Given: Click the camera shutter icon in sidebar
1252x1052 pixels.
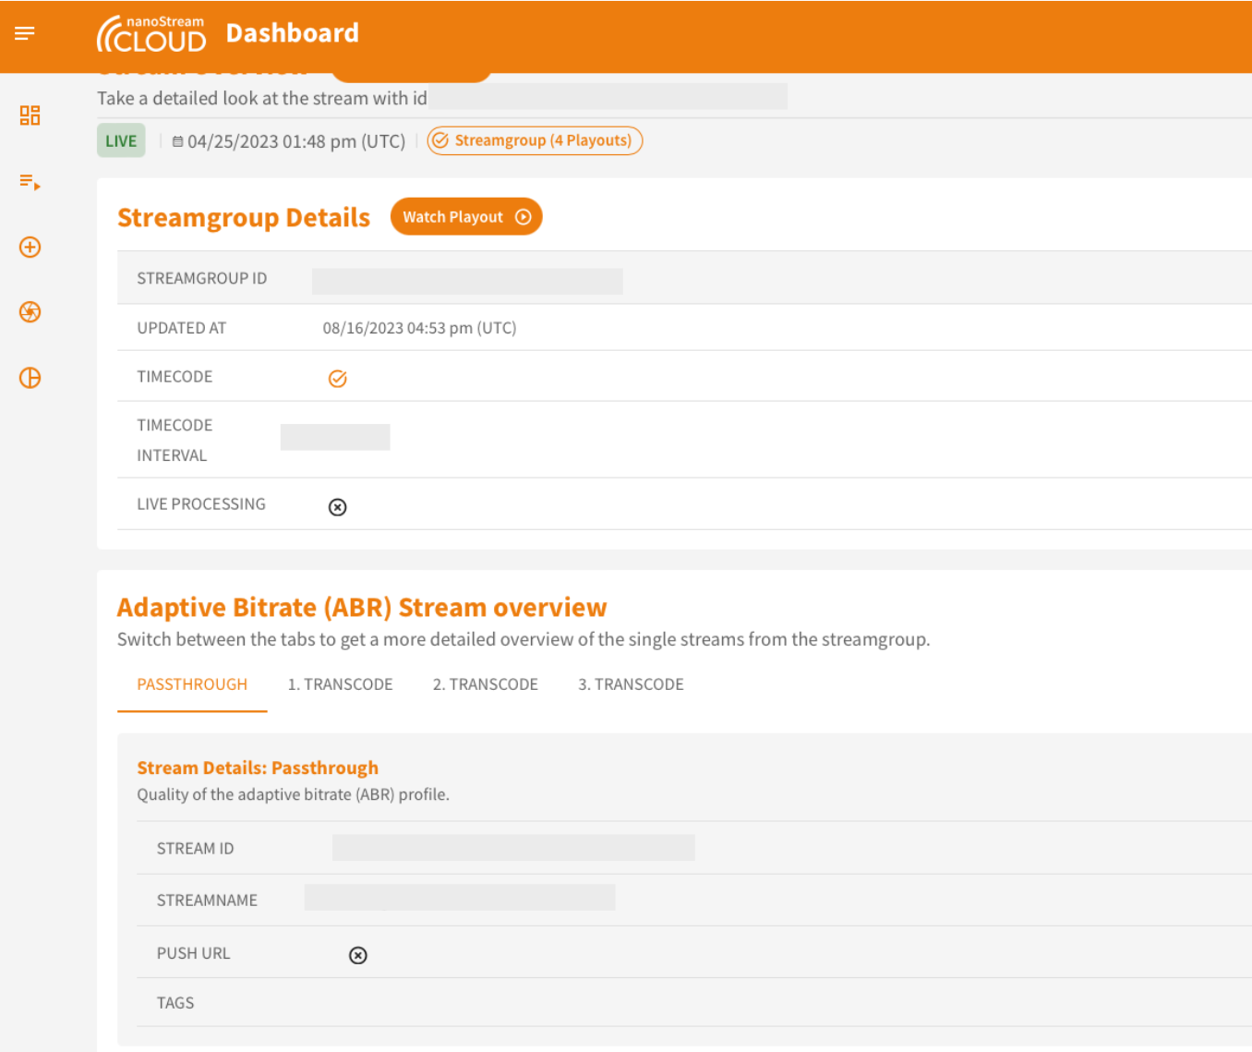Looking at the screenshot, I should (x=30, y=312).
